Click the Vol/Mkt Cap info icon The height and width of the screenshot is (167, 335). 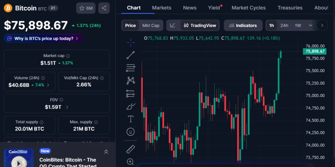102,78
